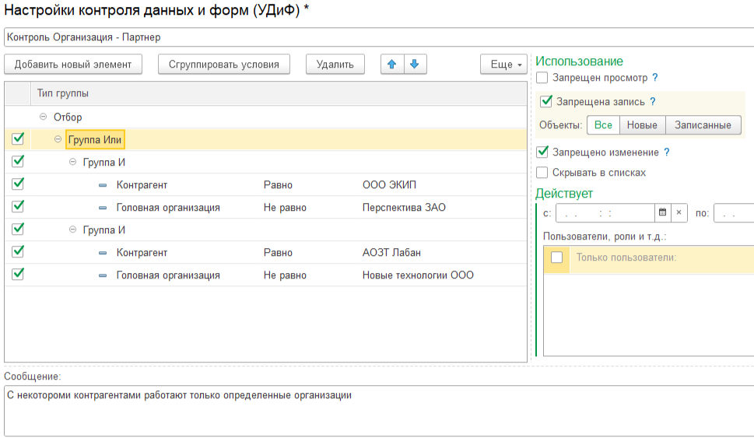Click help icon next to Запрещен просмотр
Viewport: 754px width, 438px height.
(x=655, y=78)
